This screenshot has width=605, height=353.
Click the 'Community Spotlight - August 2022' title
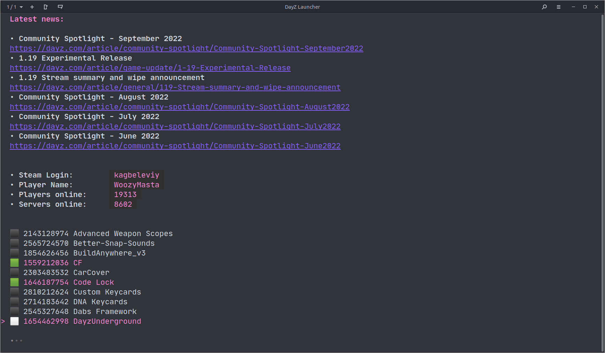pyautogui.click(x=93, y=97)
